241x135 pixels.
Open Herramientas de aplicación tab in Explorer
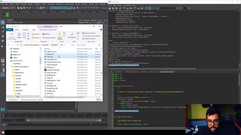[x=48, y=30]
